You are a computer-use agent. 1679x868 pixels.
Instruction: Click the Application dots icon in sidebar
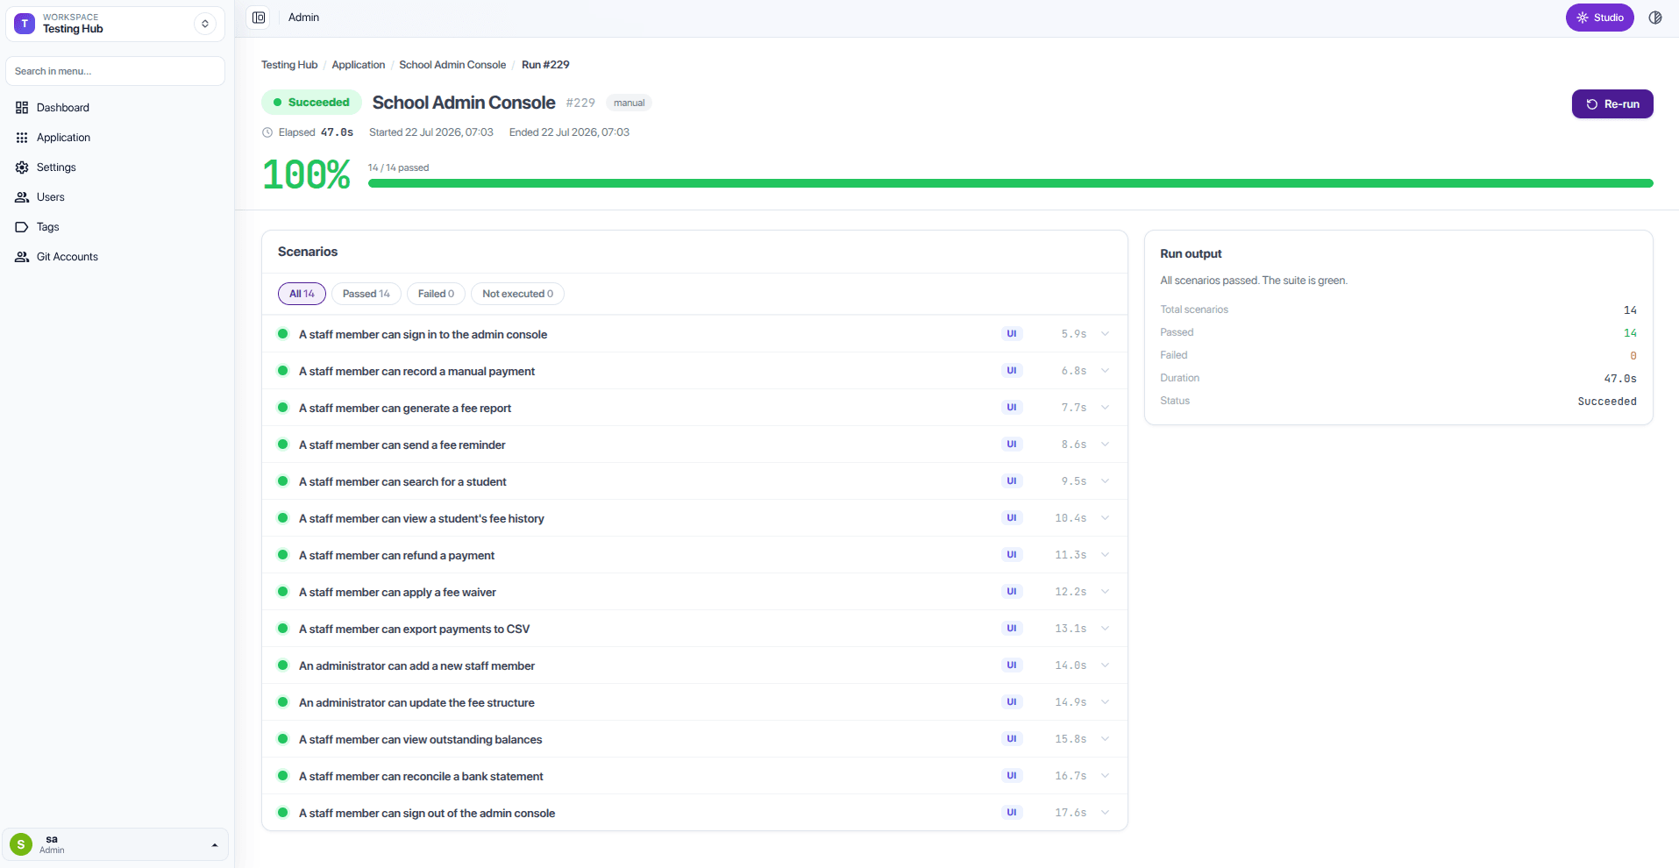pyautogui.click(x=22, y=138)
